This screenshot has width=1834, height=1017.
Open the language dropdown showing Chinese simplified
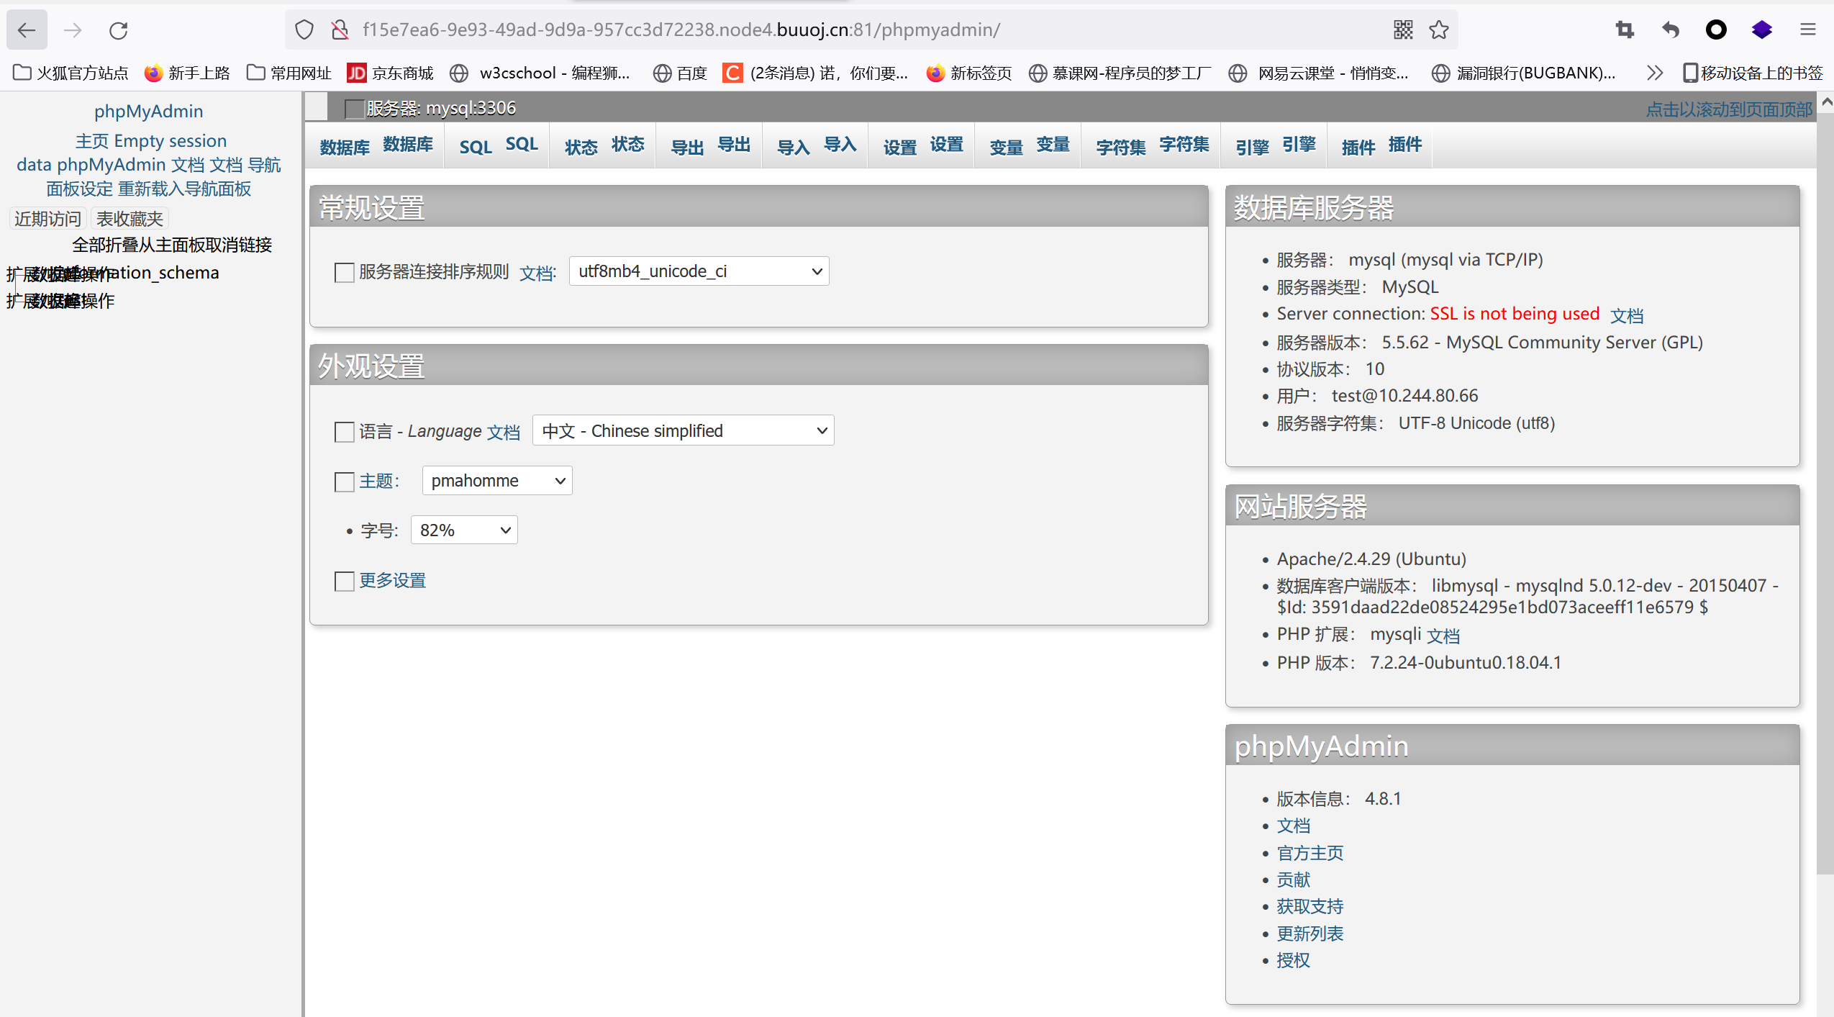point(681,430)
